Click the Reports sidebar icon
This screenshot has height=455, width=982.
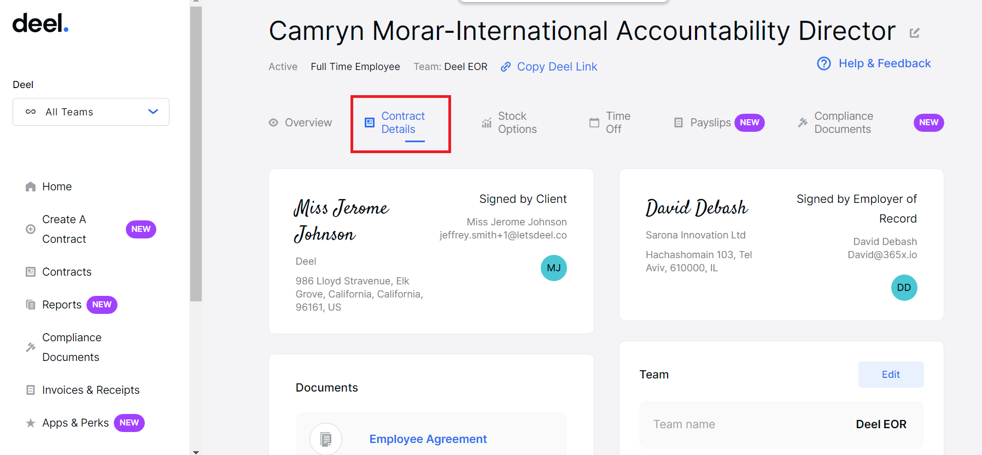pyautogui.click(x=31, y=305)
